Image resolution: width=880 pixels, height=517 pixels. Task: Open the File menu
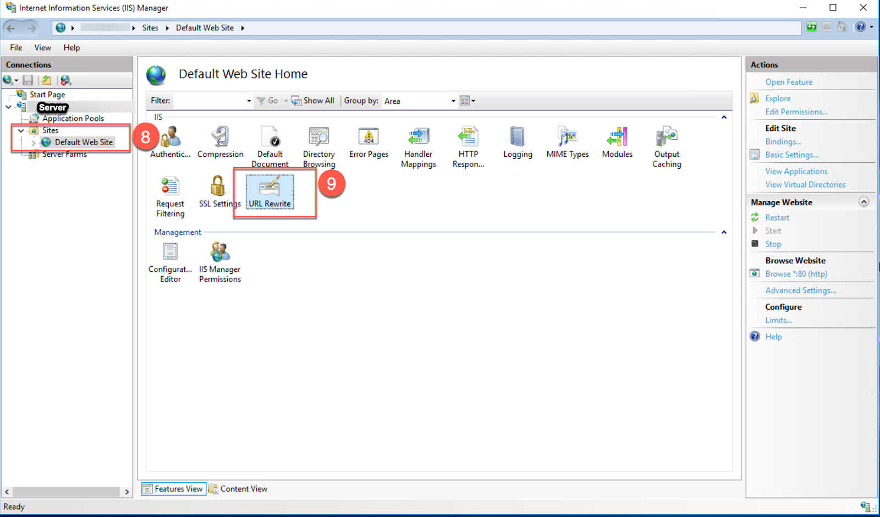[x=16, y=47]
